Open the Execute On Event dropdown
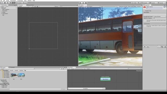Viewport: 167px width, 94px height. click(x=160, y=17)
